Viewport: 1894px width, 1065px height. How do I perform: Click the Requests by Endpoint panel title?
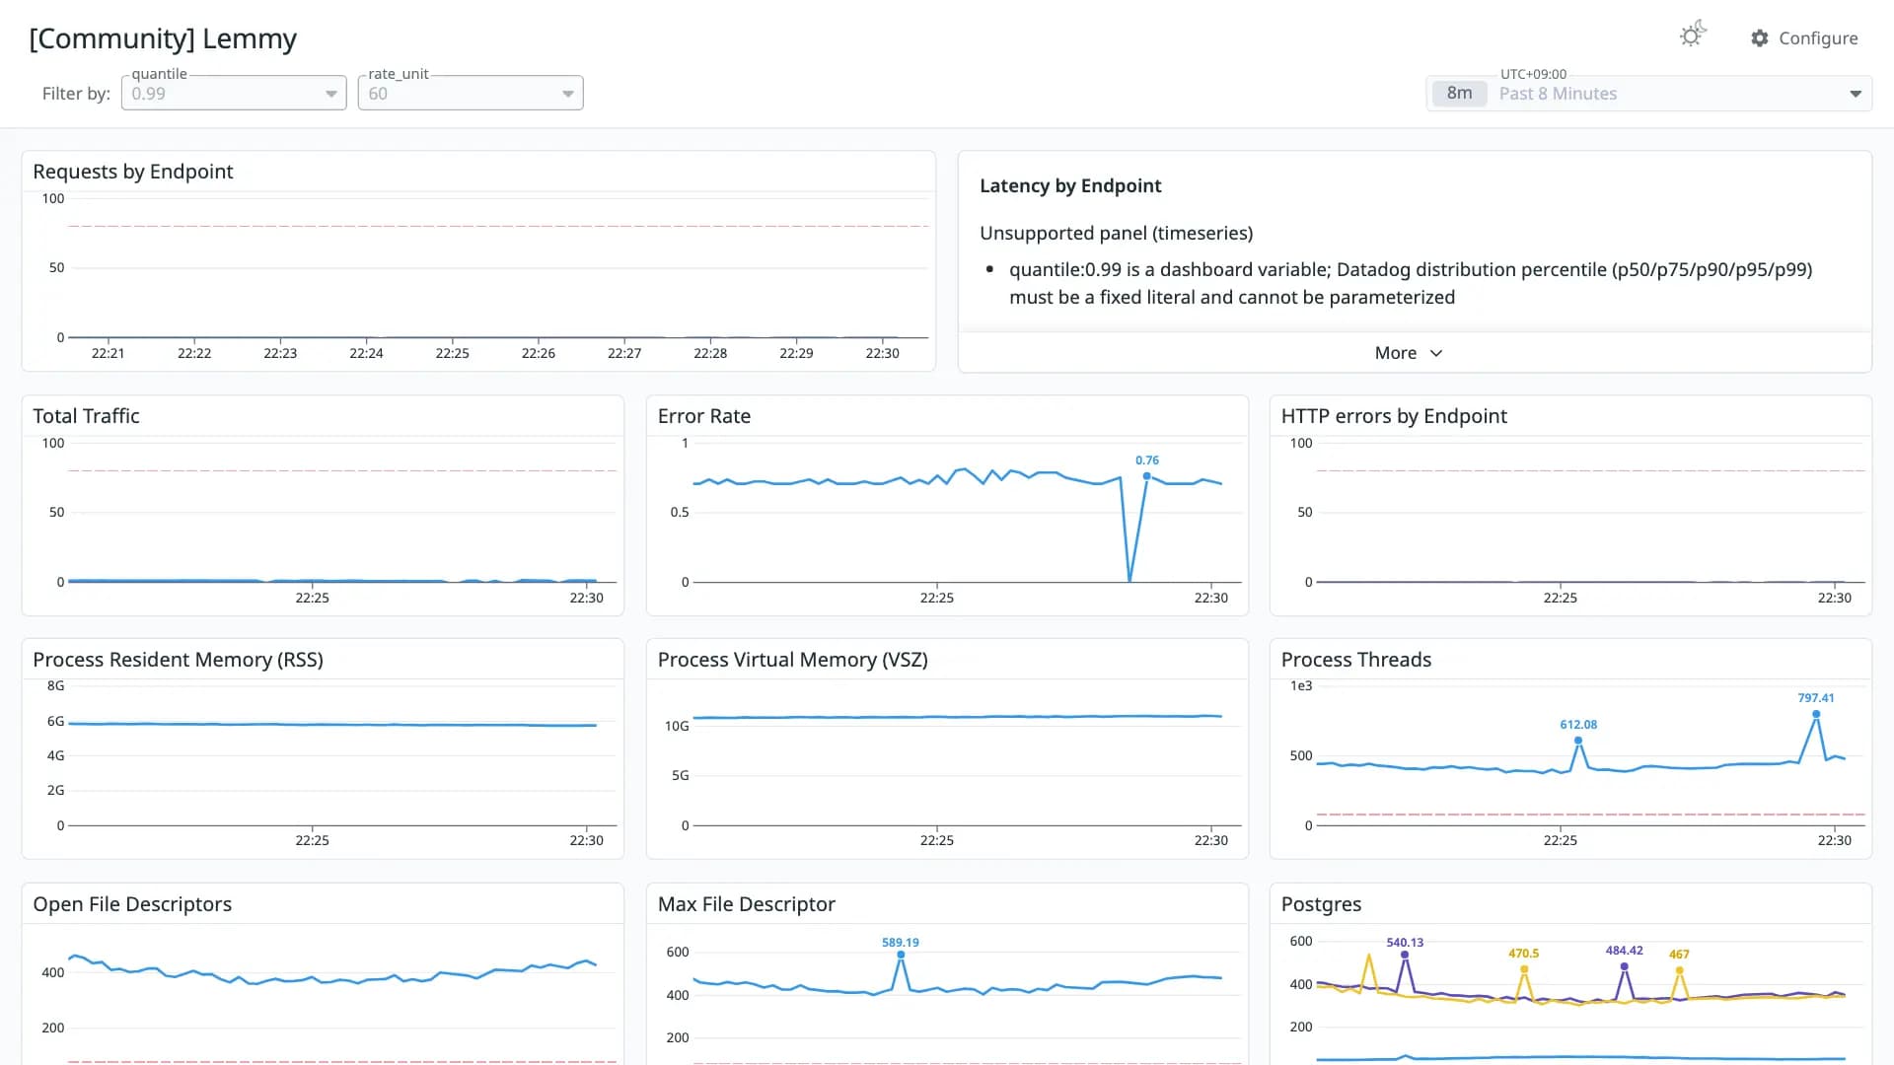tap(133, 172)
